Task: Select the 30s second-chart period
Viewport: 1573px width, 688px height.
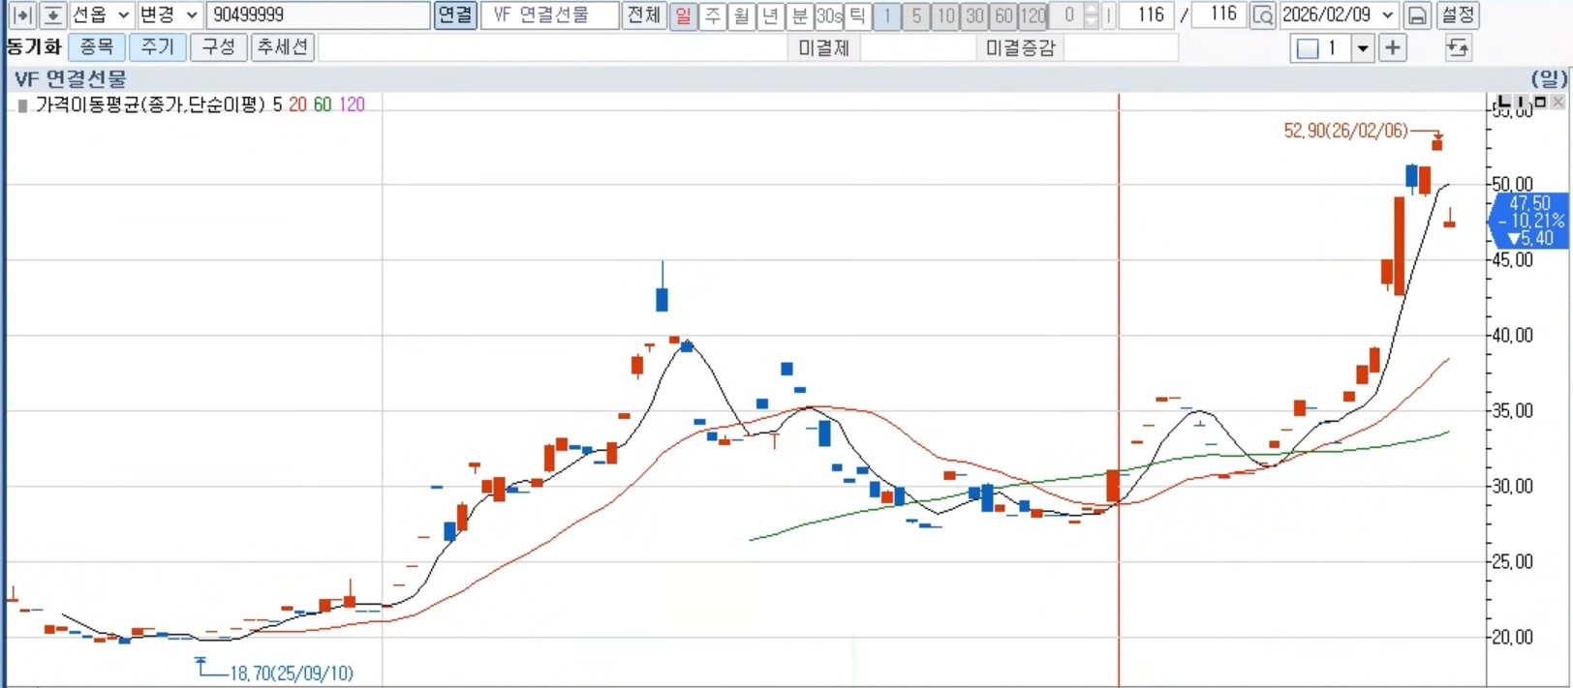Action: coord(829,15)
